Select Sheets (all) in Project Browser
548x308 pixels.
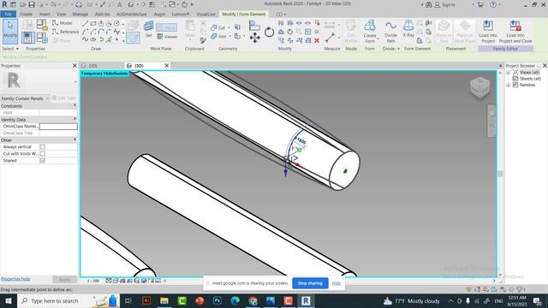[x=530, y=79]
